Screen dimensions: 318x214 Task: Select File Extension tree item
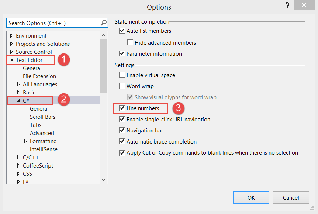(x=39, y=76)
